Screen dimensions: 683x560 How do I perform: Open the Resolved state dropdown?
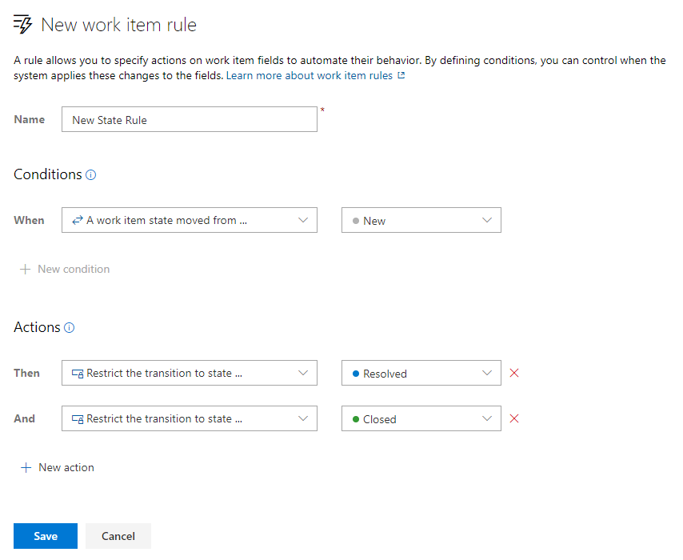coord(421,373)
